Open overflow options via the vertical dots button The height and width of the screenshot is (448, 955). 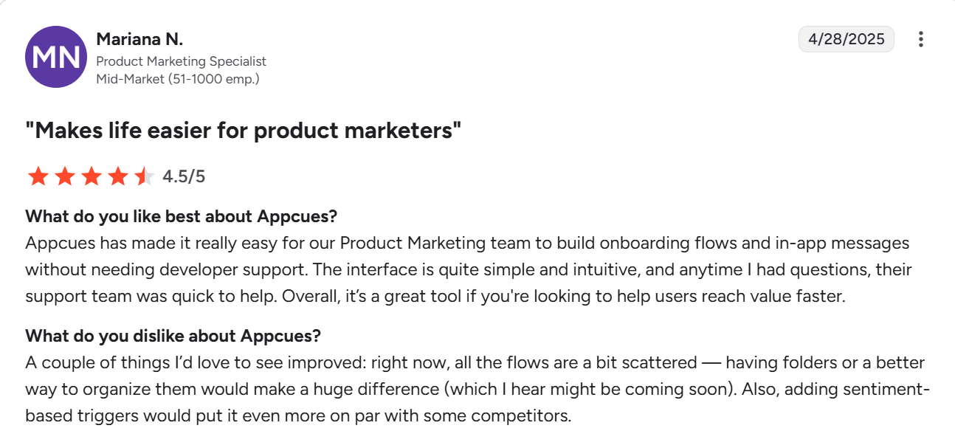click(x=921, y=39)
